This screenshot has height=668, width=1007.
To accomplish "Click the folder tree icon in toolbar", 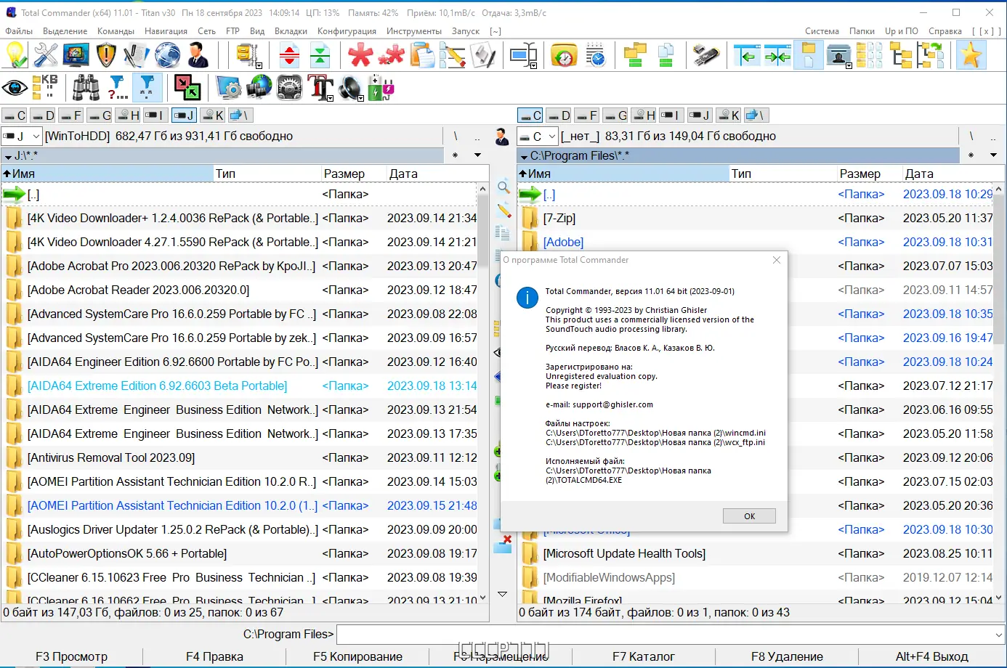I will point(901,55).
